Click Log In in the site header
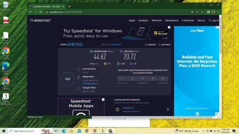This screenshot has height=134, width=239. pyautogui.click(x=213, y=20)
